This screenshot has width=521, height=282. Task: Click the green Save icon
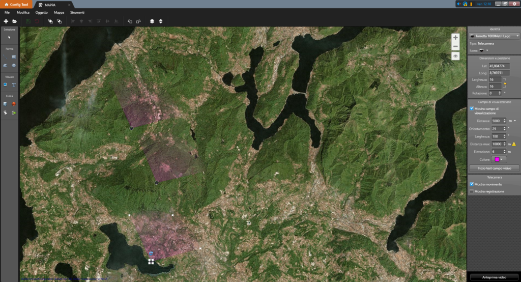click(x=28, y=21)
